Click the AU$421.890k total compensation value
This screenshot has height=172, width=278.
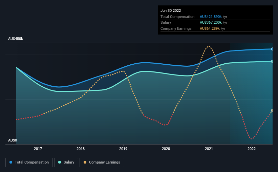coord(211,17)
